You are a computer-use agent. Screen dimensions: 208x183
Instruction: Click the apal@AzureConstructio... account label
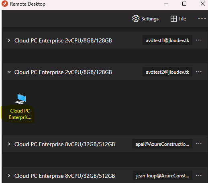(162, 144)
